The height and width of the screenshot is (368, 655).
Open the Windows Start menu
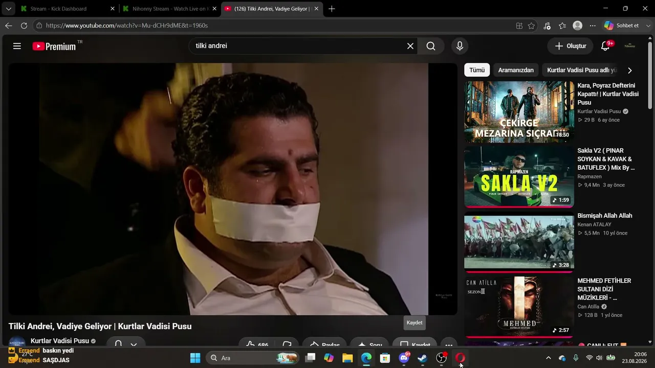[x=195, y=358]
